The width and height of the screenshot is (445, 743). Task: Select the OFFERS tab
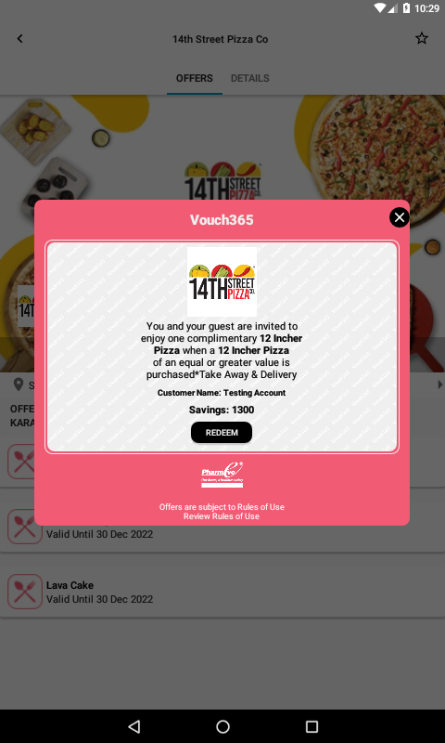[195, 78]
